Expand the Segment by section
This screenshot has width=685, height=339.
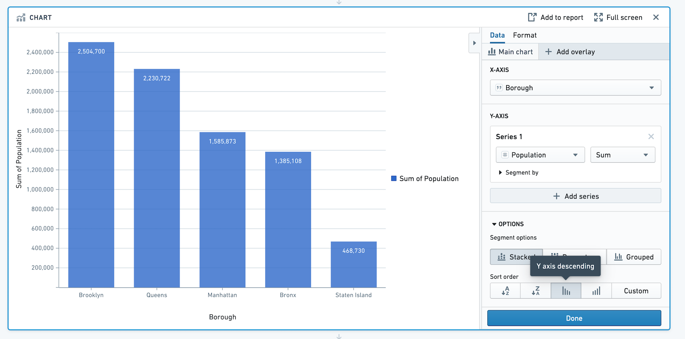518,173
